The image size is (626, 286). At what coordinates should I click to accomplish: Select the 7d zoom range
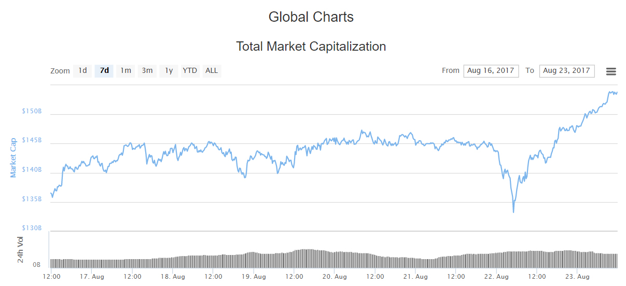click(104, 71)
